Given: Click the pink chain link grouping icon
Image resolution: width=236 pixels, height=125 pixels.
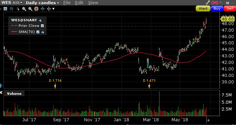Looking at the screenshot, I should click(x=215, y=2).
